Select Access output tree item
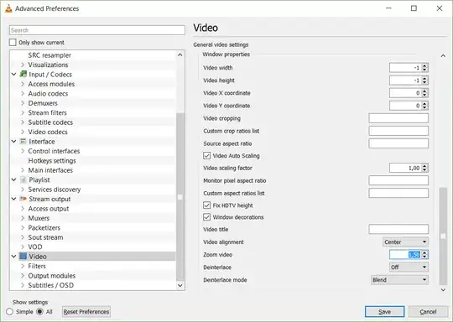Viewport: 453px width, 322px height. coord(49,209)
